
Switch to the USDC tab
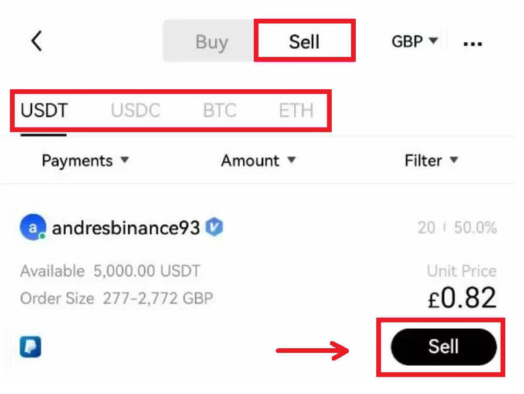tap(135, 110)
